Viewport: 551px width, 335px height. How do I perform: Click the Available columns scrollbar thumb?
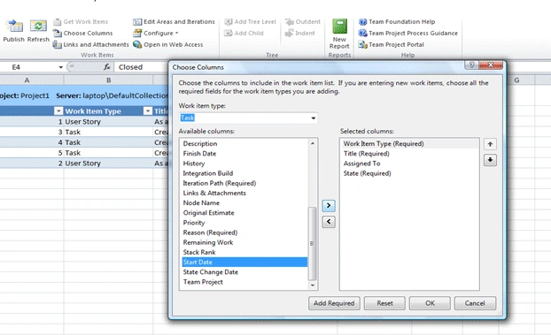click(312, 243)
